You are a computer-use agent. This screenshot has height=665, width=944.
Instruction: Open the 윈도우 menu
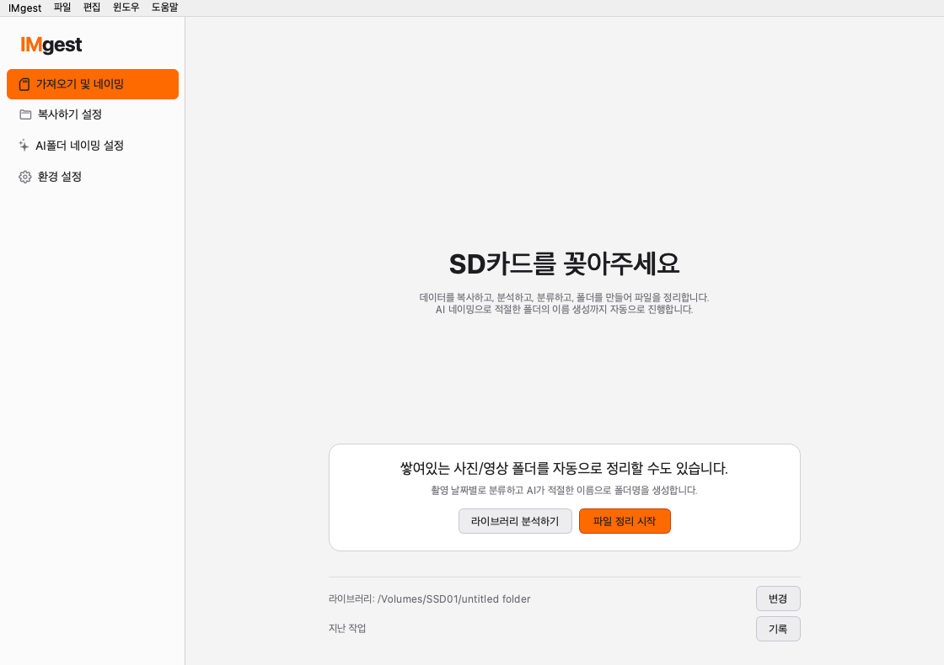pyautogui.click(x=126, y=8)
